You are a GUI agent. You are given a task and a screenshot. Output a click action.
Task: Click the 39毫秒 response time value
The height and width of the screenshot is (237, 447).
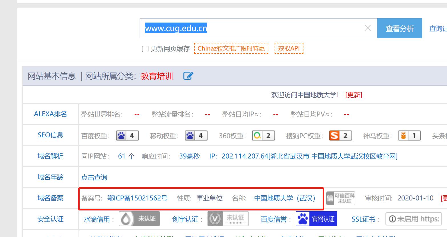tap(190, 156)
